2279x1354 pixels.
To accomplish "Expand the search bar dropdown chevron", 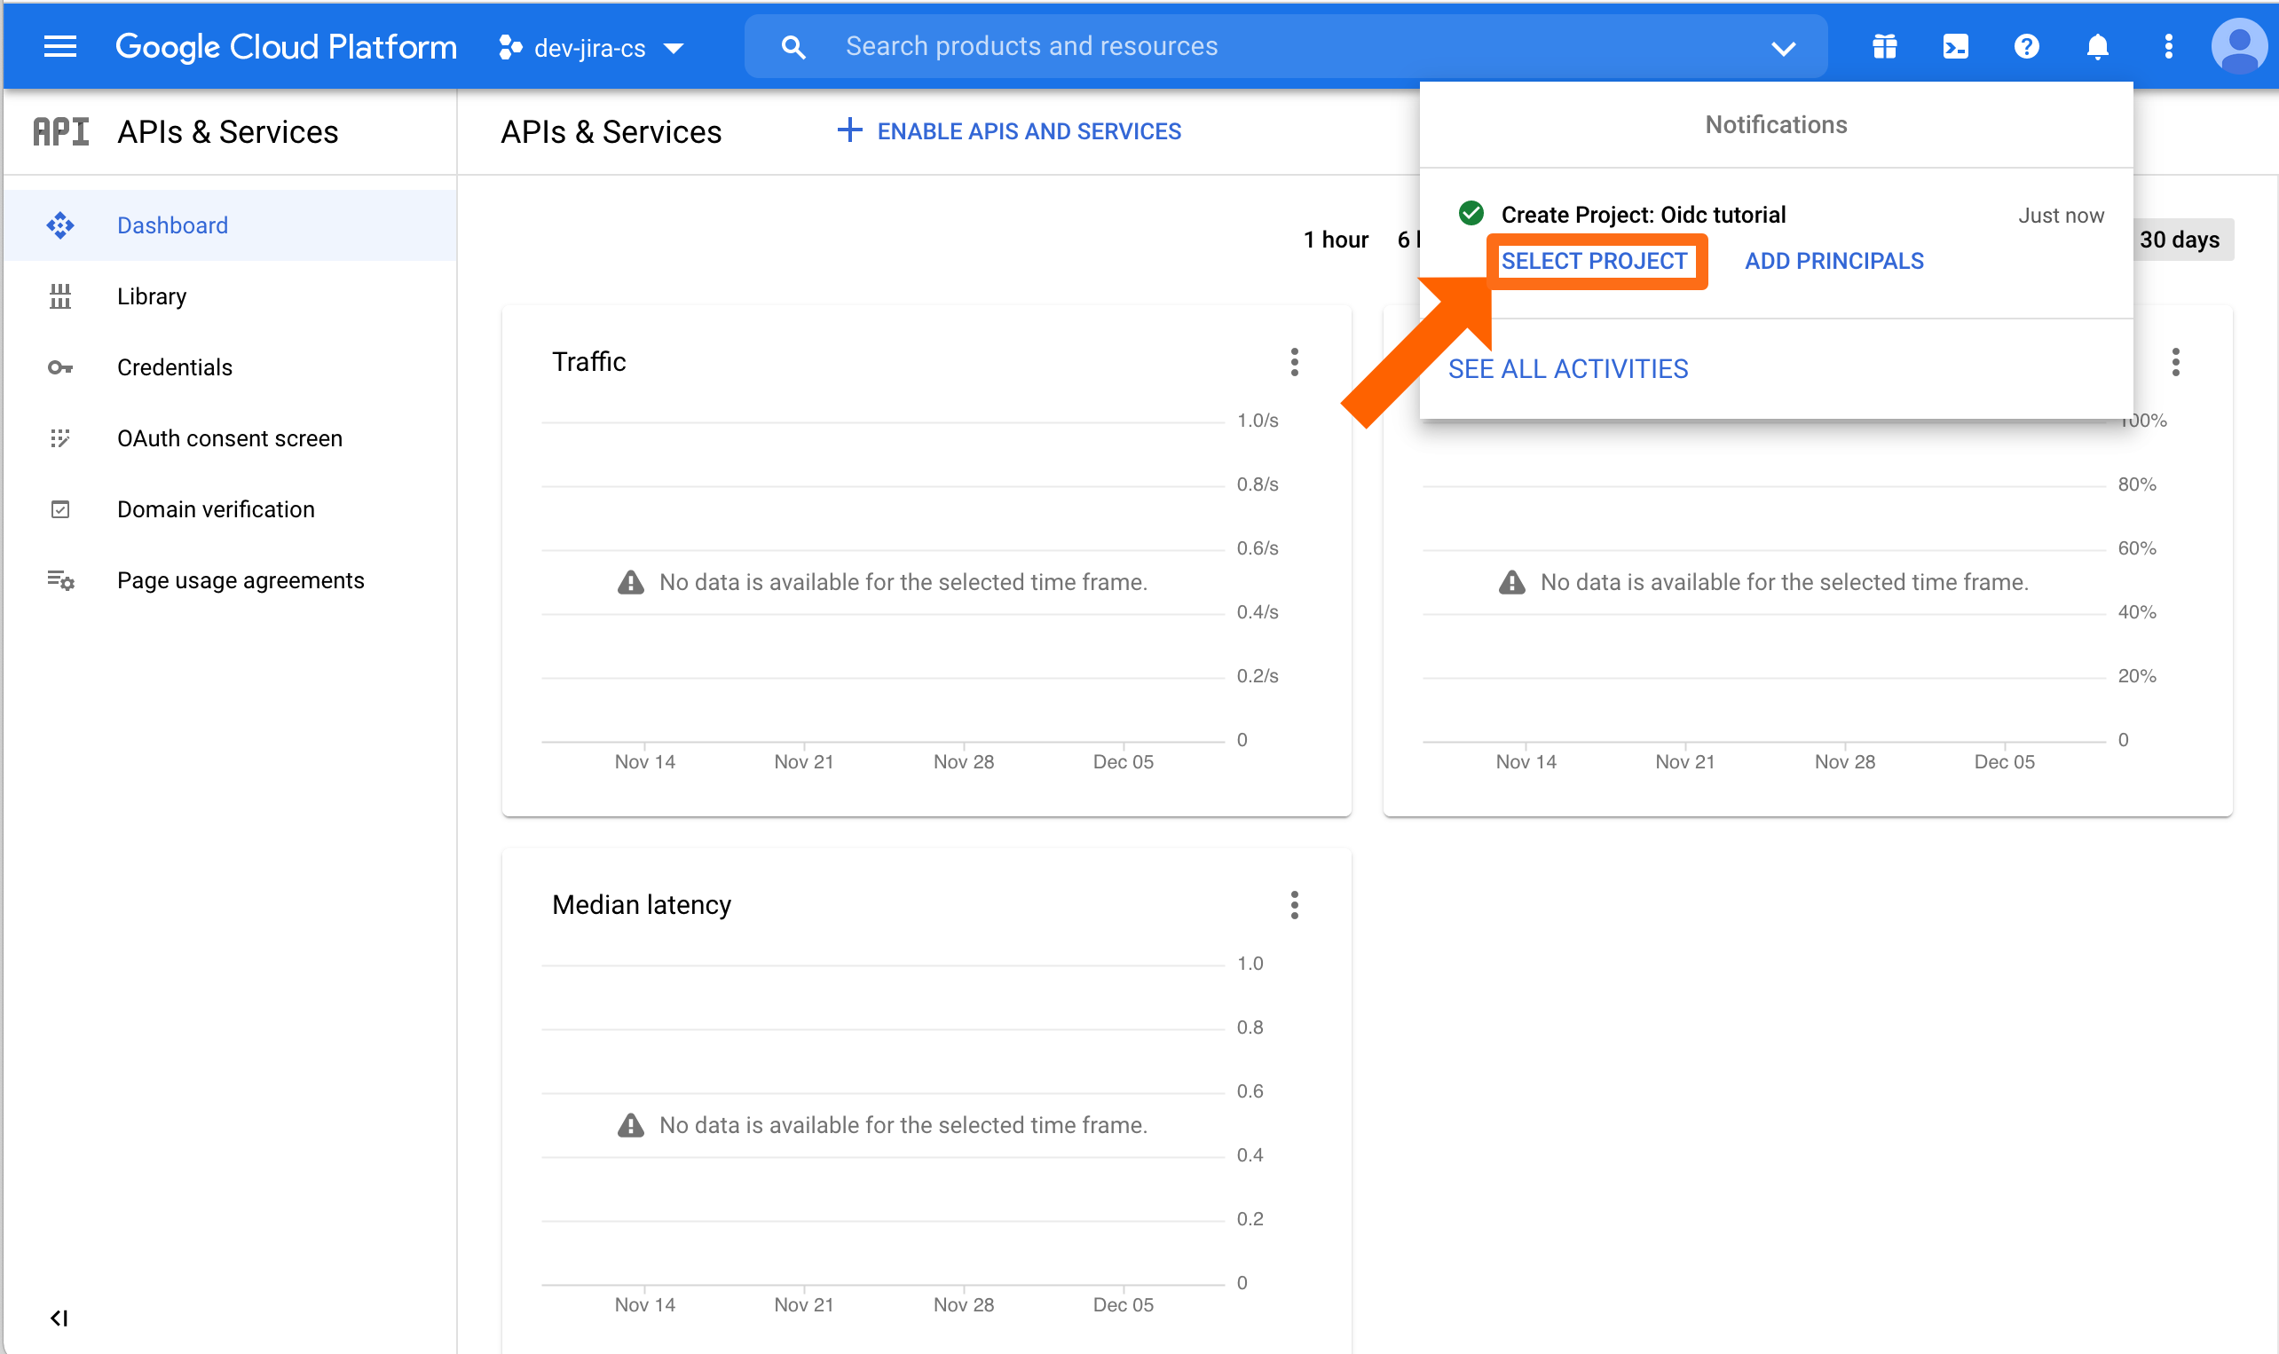I will click(x=1783, y=47).
